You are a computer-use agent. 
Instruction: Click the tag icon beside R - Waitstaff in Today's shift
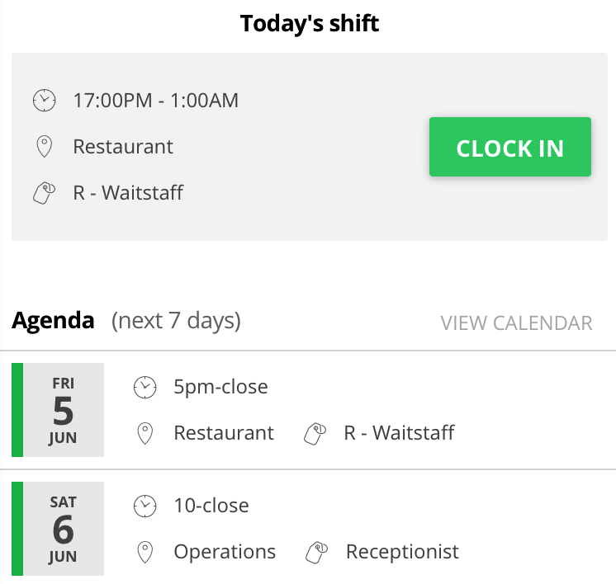click(x=44, y=193)
